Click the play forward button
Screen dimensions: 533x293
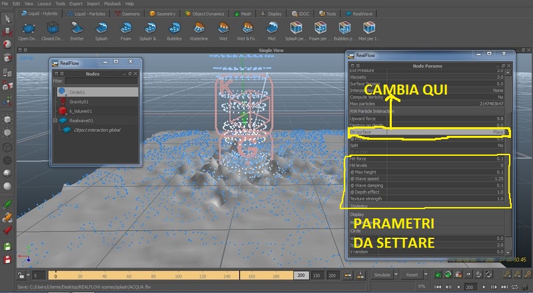(x=484, y=287)
